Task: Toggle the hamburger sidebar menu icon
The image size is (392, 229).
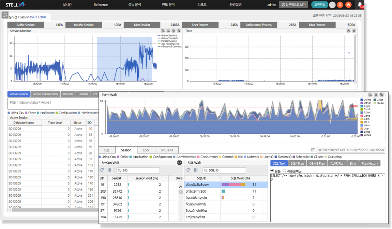Action: tap(5, 15)
